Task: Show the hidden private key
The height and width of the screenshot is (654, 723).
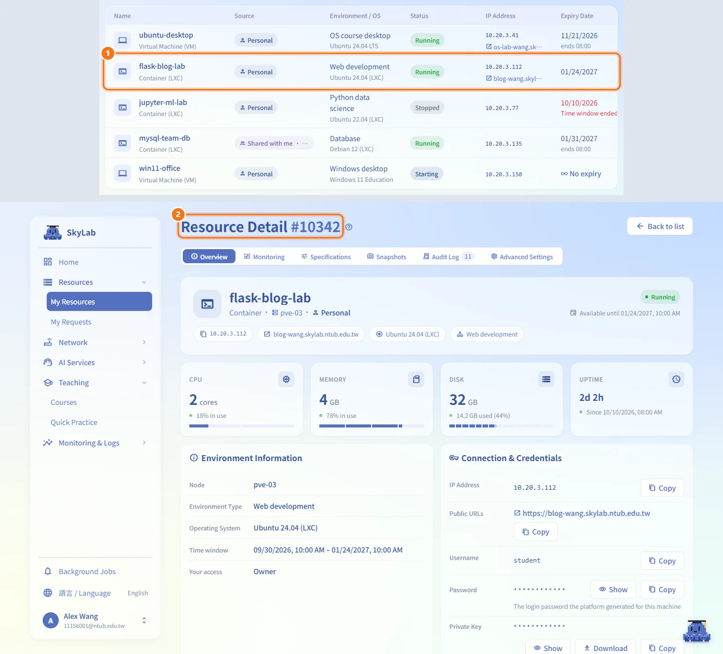Action: point(548,648)
